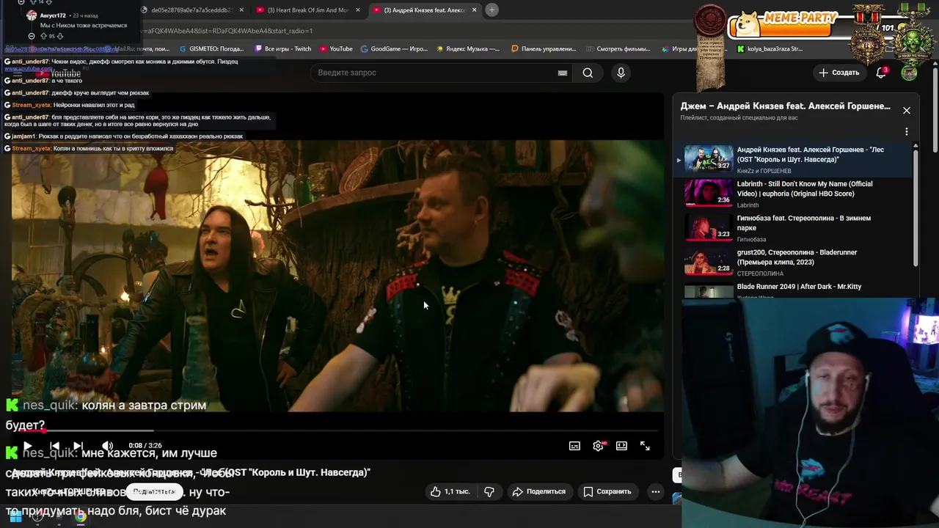Open playlist panel three-dot options menu
Viewport: 939px width, 528px height.
[907, 132]
